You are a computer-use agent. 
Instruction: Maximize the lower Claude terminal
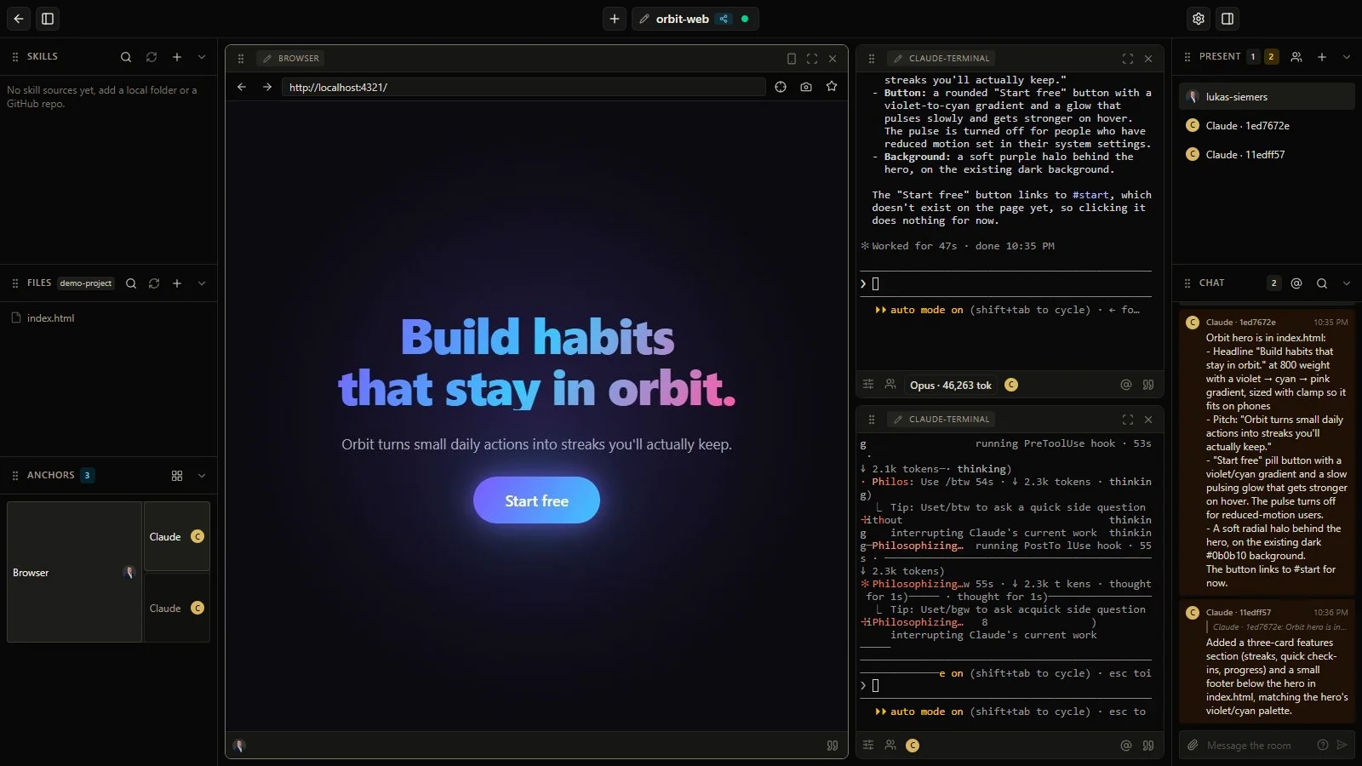(x=1128, y=420)
